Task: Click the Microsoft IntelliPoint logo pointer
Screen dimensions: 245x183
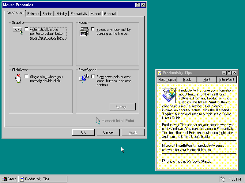Action: [x=98, y=121]
